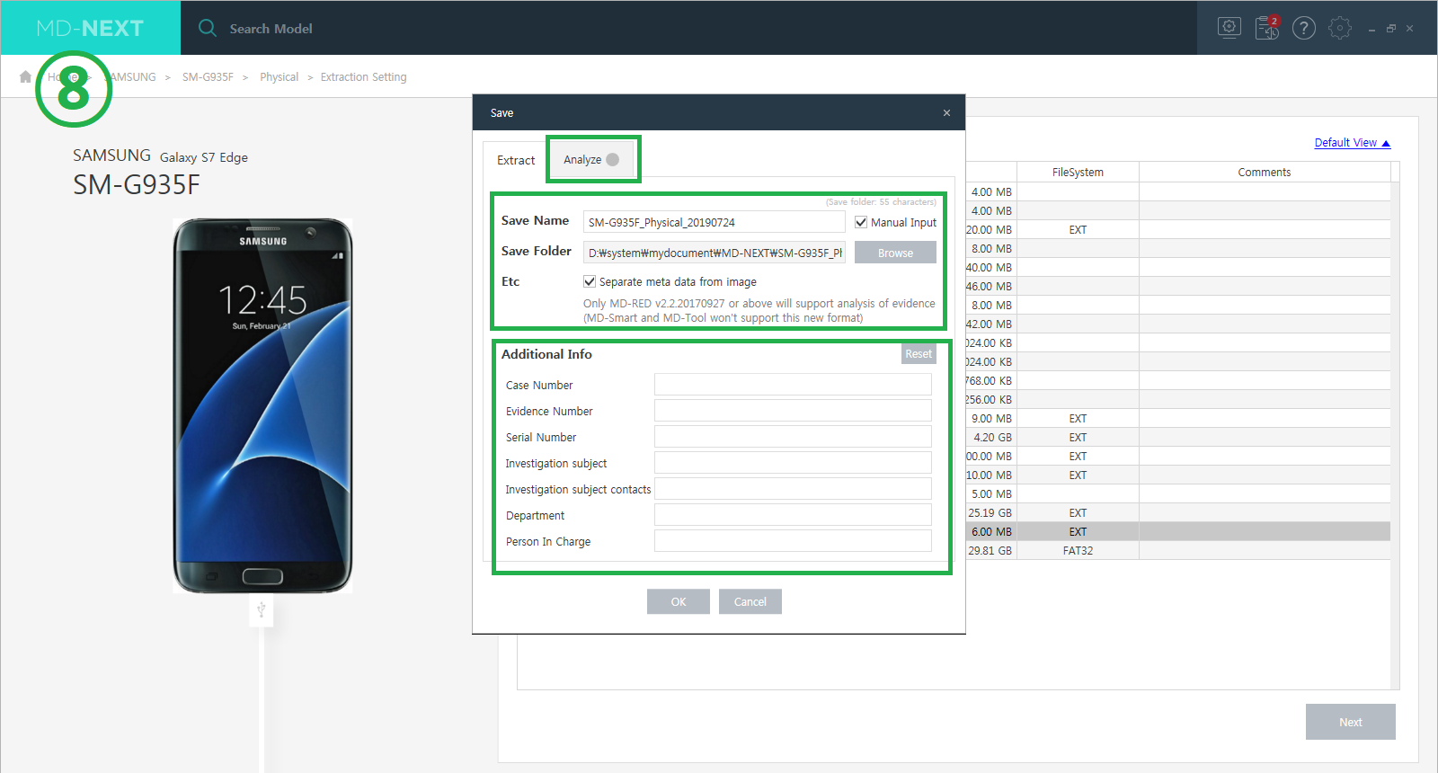The image size is (1438, 773).
Task: Close the Save dialog
Action: point(946,112)
